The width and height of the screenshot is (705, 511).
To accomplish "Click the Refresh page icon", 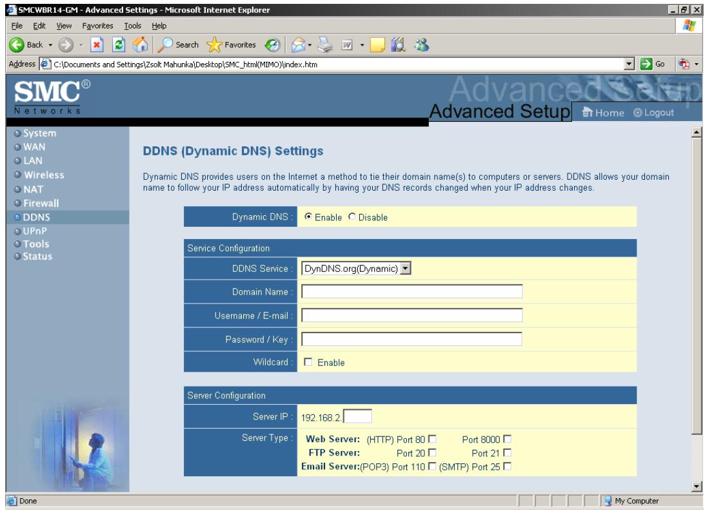I will pos(118,44).
